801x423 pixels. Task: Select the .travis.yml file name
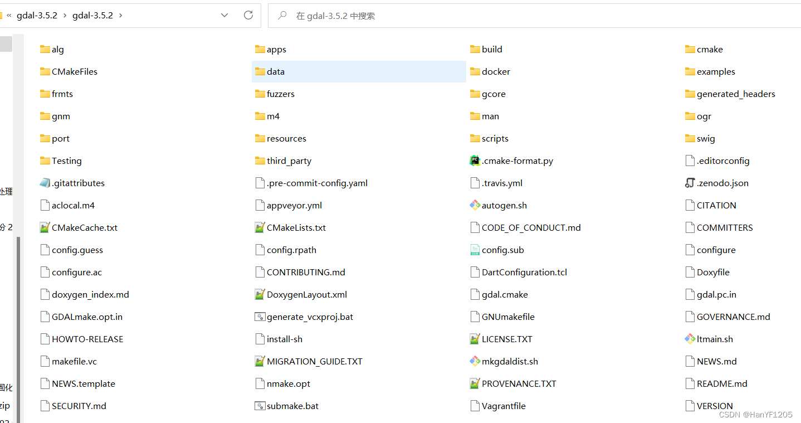(502, 183)
